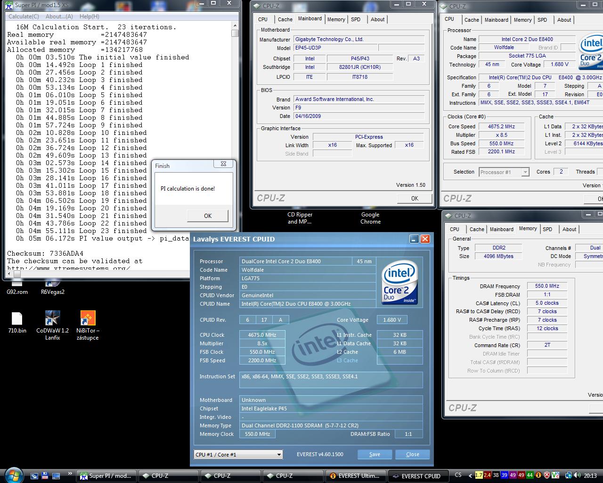Click Close button in EVEREST CPUID
The height and width of the screenshot is (483, 603).
412,454
